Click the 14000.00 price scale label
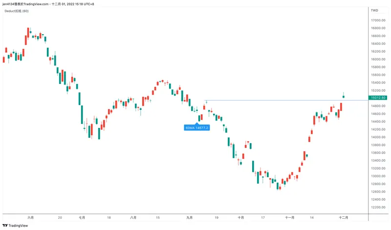 378,137
